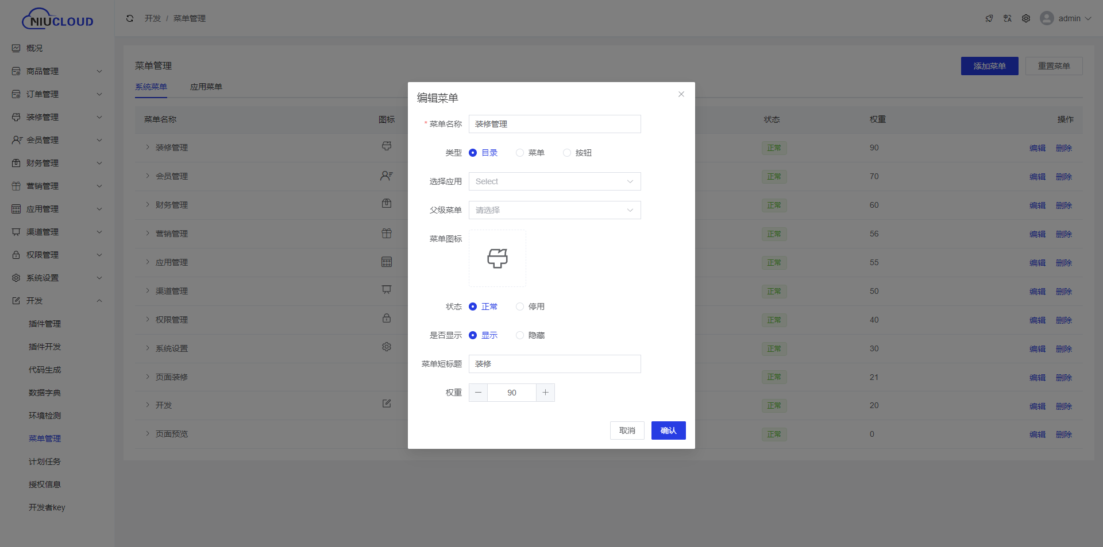The image size is (1103, 547).
Task: Click the 菜单短标题 input field
Action: coord(555,364)
